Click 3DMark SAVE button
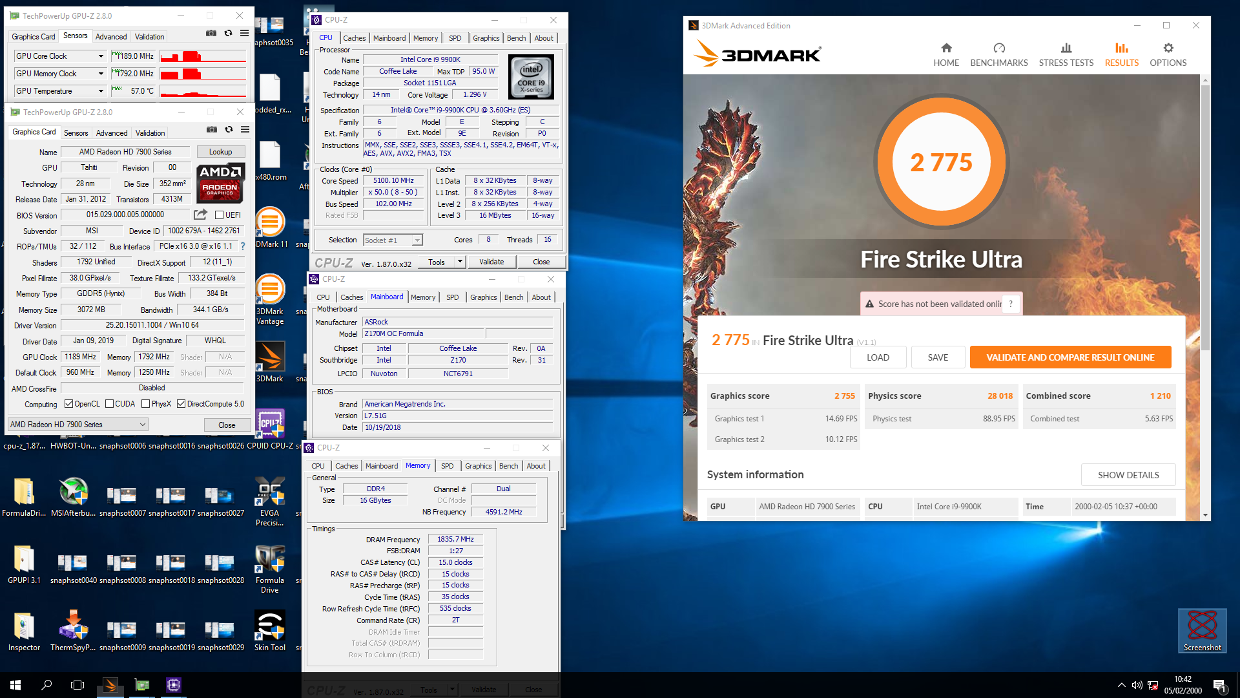The width and height of the screenshot is (1240, 698). coord(938,357)
